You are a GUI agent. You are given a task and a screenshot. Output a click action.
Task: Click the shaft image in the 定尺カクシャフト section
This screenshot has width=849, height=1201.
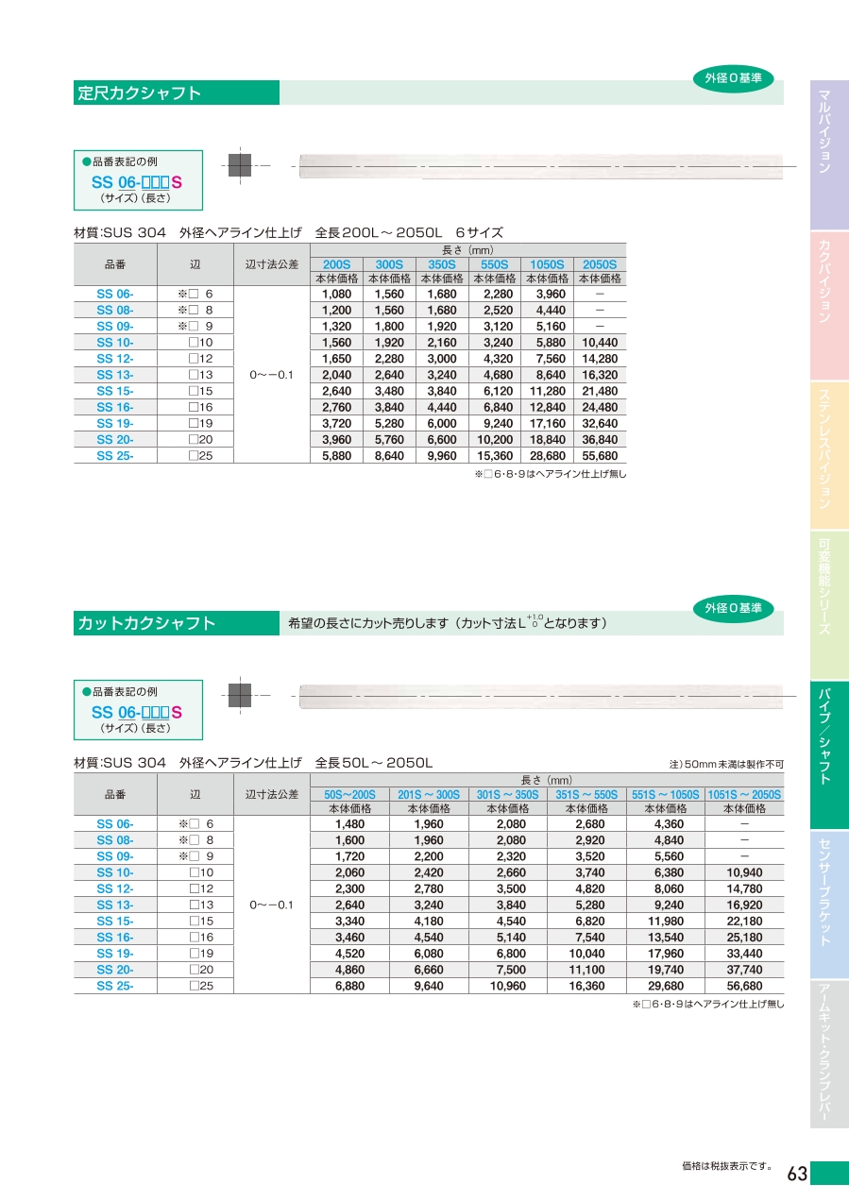point(540,166)
